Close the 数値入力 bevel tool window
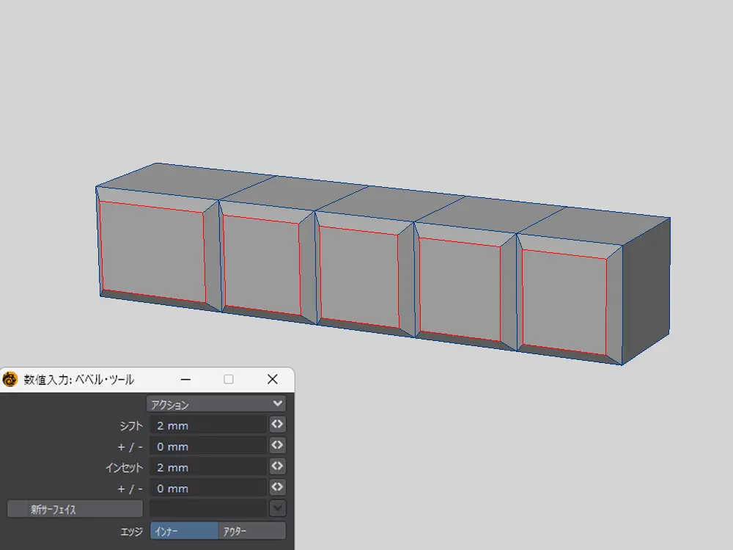 click(x=272, y=379)
